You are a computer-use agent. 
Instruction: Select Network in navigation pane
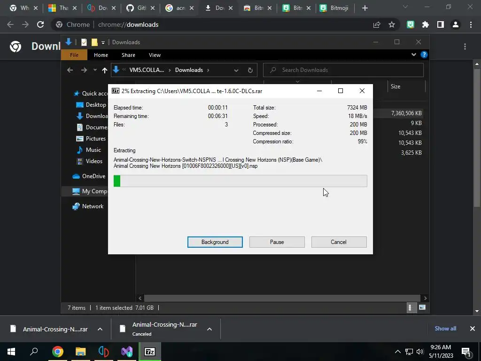click(x=88, y=206)
